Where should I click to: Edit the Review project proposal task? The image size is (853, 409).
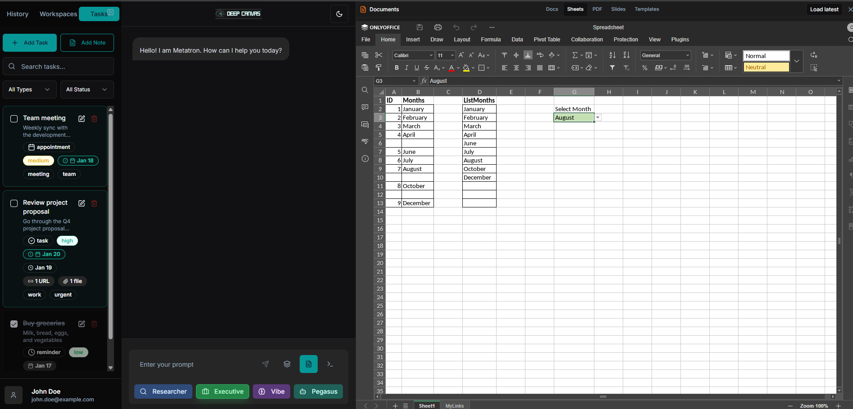[82, 203]
